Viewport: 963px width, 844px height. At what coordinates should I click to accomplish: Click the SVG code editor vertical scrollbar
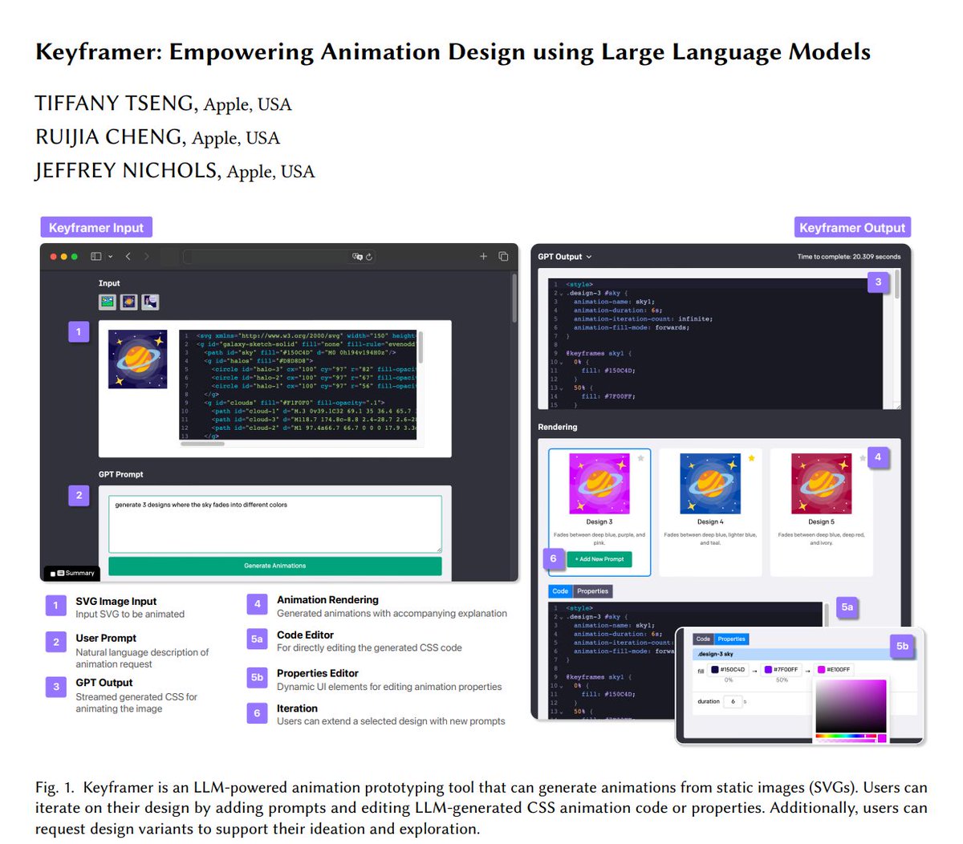pyautogui.click(x=421, y=347)
